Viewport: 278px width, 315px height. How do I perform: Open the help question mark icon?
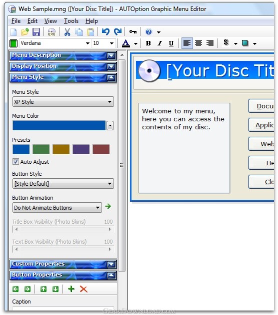tap(148, 32)
